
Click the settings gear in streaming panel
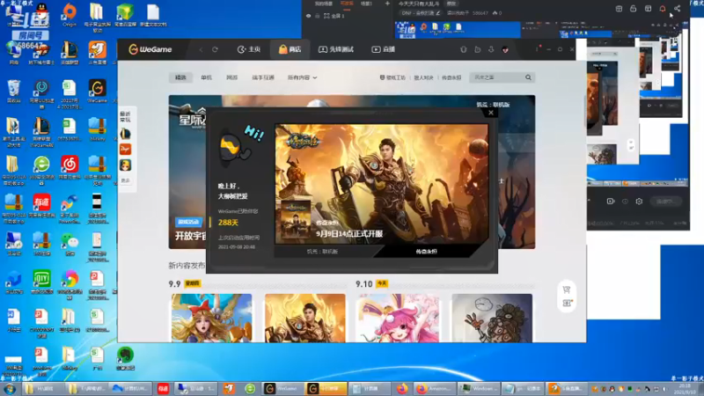pyautogui.click(x=639, y=202)
